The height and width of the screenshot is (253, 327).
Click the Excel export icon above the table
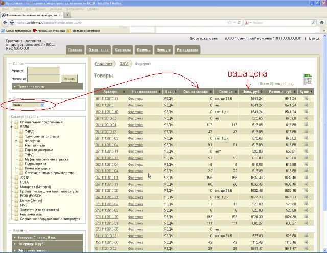coord(307,80)
